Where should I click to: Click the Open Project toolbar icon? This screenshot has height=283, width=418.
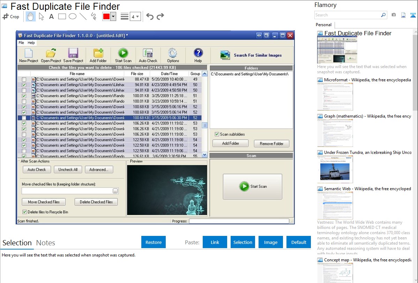click(51, 55)
